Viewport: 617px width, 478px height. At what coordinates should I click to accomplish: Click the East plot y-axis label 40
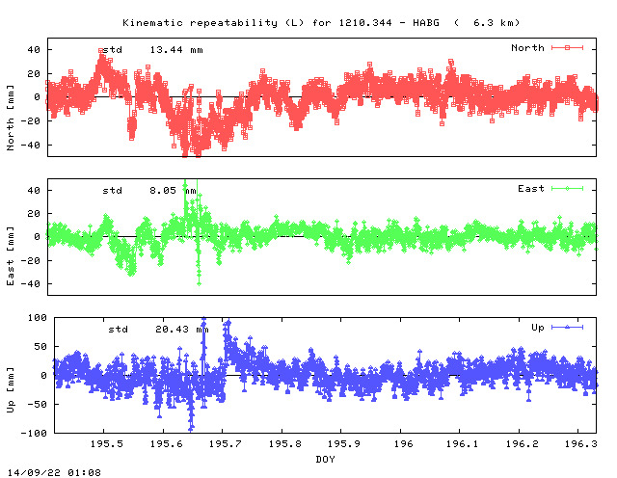pos(34,191)
